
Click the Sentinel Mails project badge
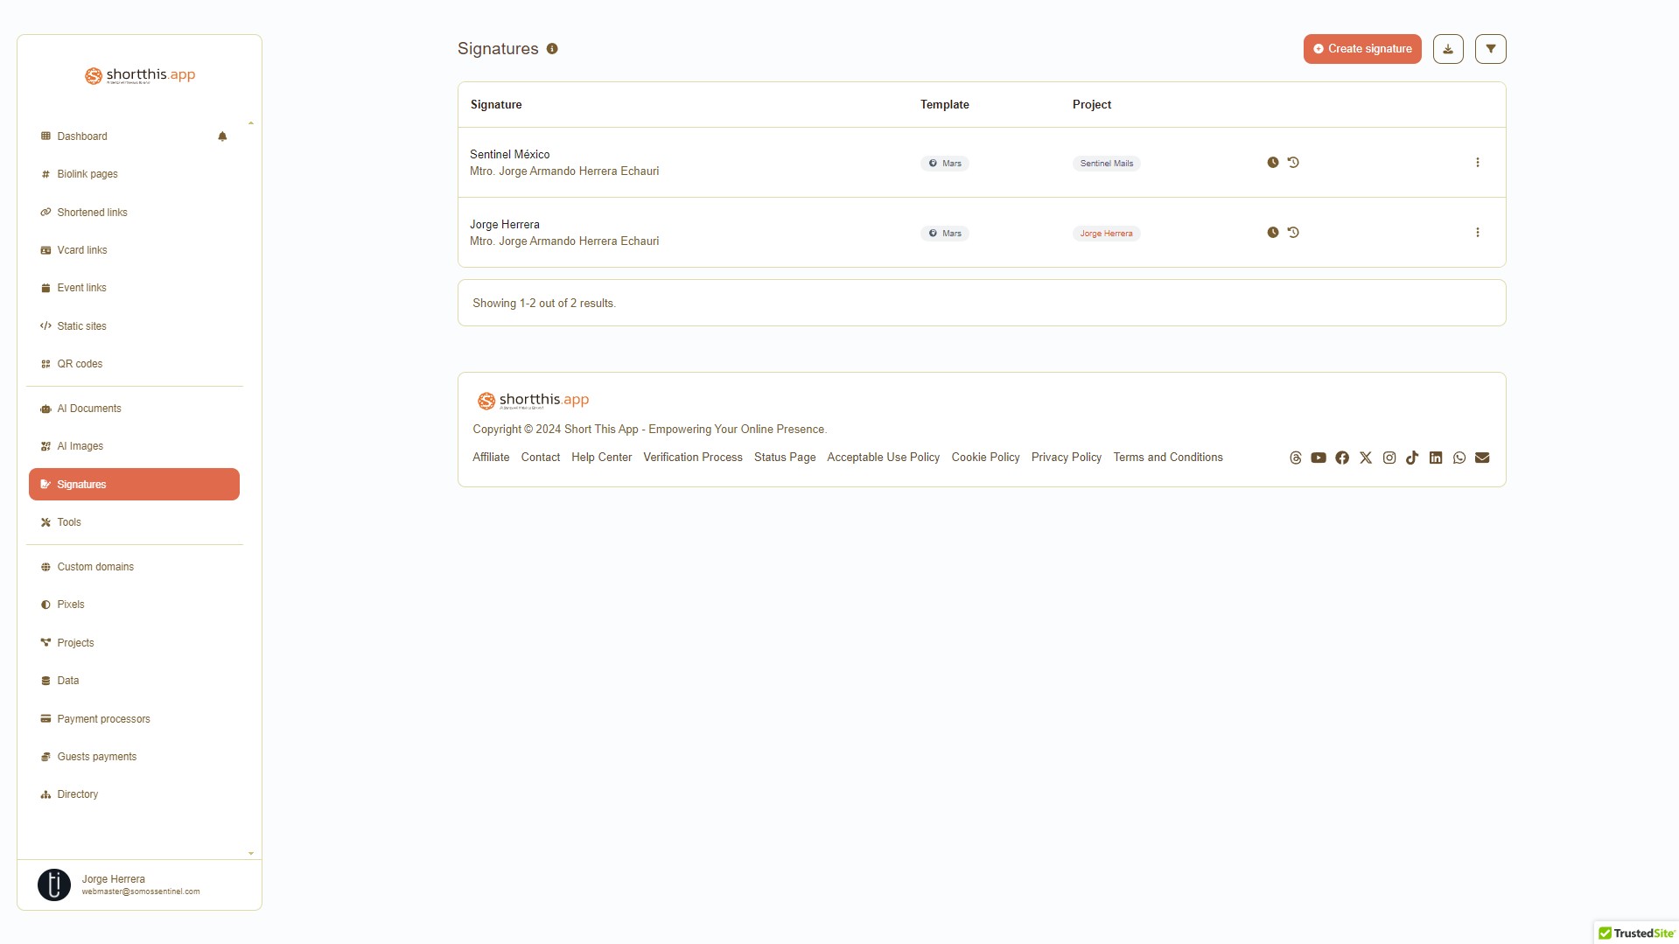coord(1107,164)
